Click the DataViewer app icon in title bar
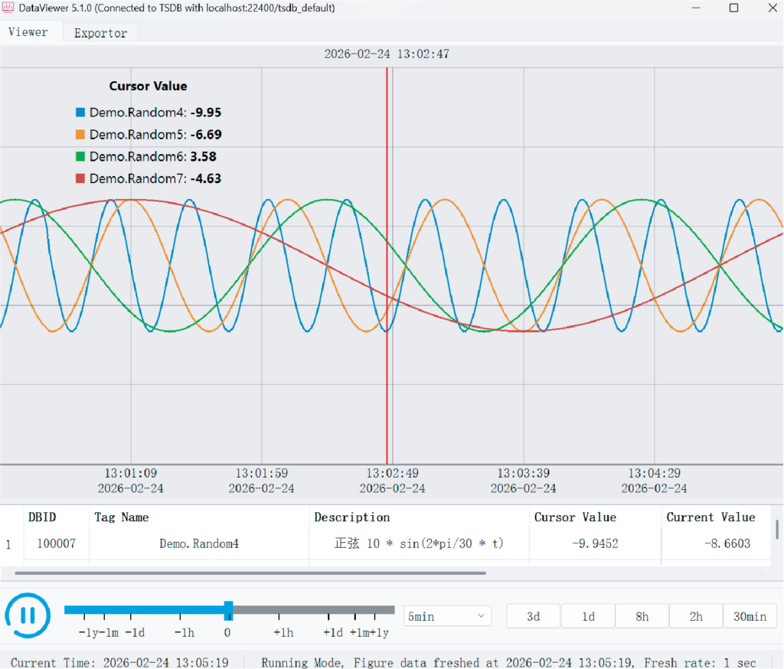784x669 pixels. point(8,8)
